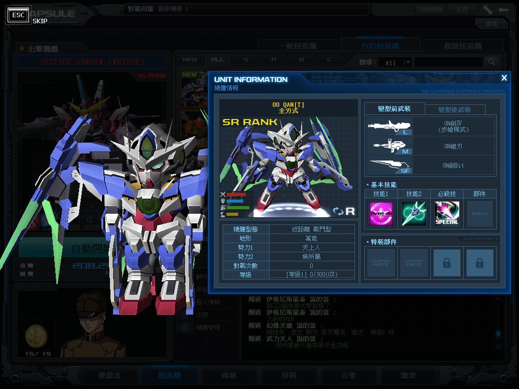Click the 萬能 terrain value cell
Image resolution: width=519 pixels, height=389 pixels.
coord(311,238)
